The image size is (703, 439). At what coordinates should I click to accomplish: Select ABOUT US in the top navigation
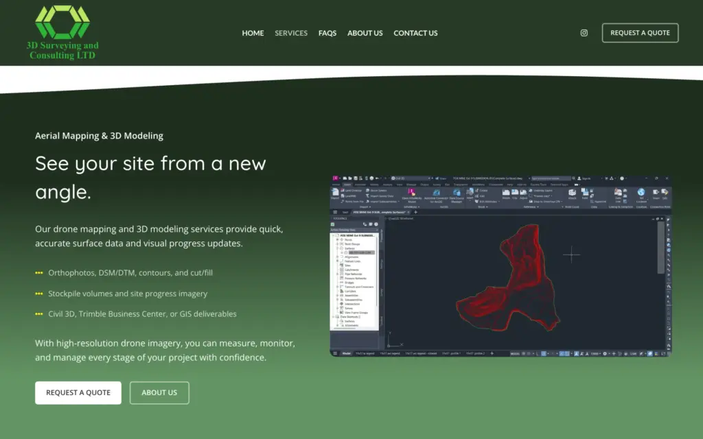point(365,33)
